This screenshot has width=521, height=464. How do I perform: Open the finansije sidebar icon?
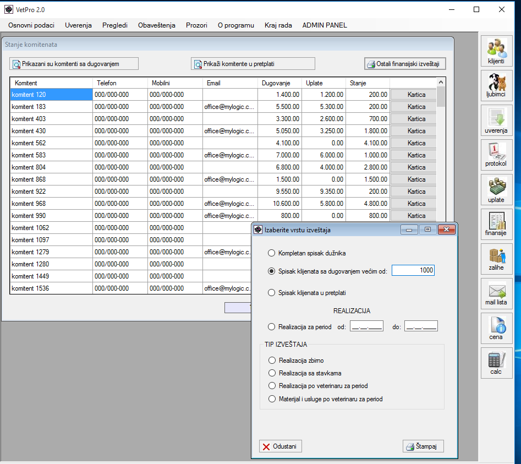pos(496,224)
